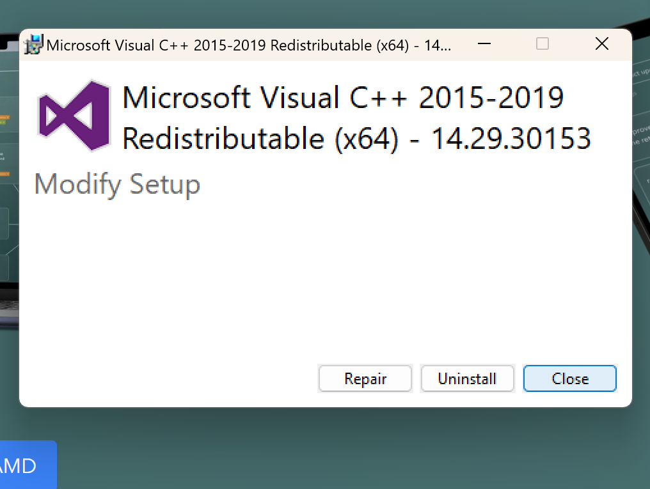
Task: Click the laptop image left of the dialog
Action: click(9, 192)
